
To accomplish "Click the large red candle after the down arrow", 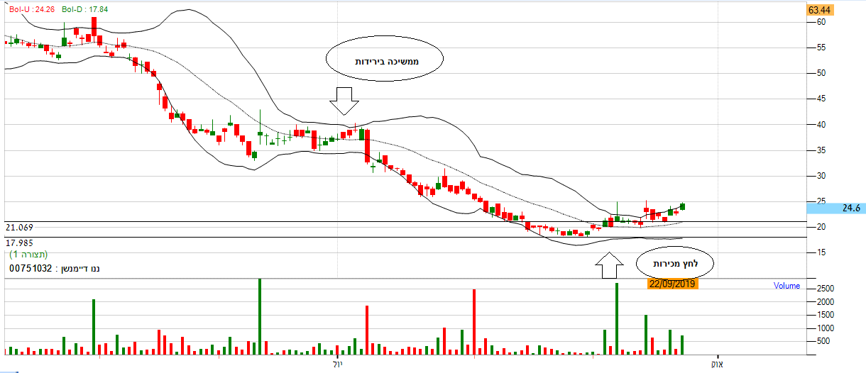I will (x=367, y=145).
